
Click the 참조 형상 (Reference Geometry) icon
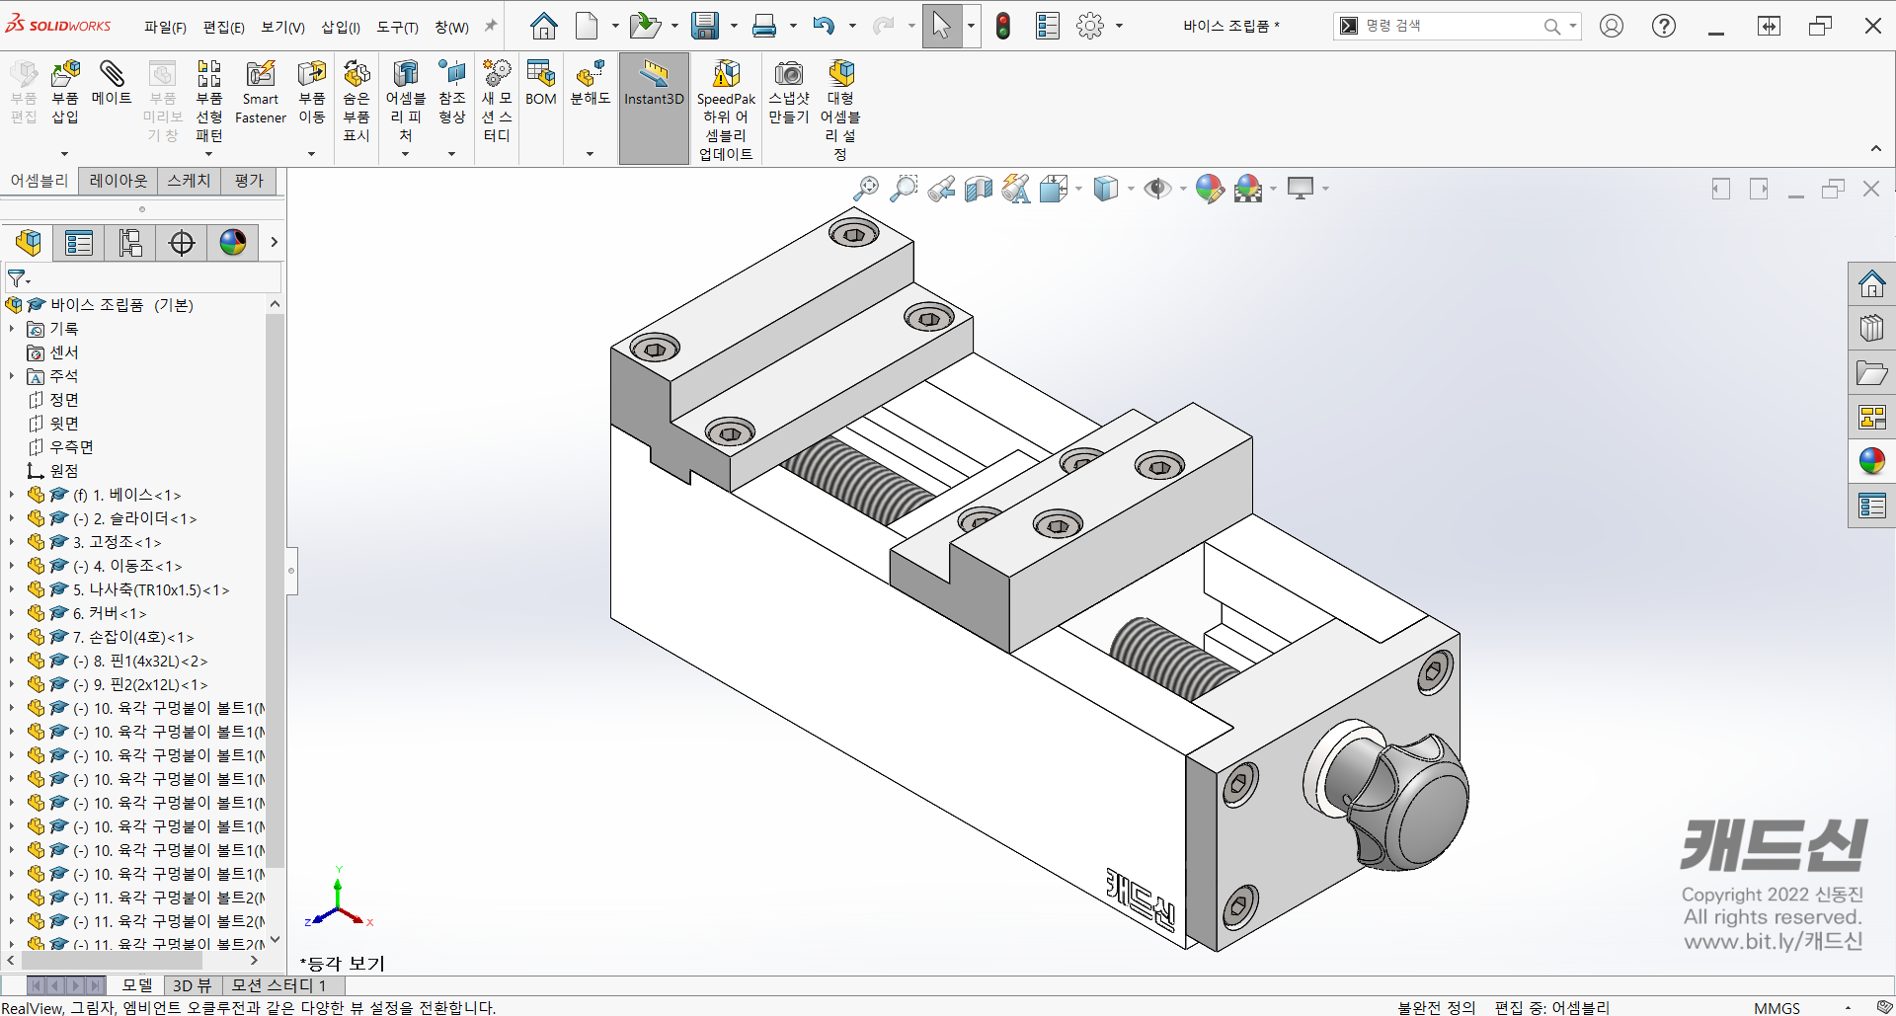pos(452,74)
